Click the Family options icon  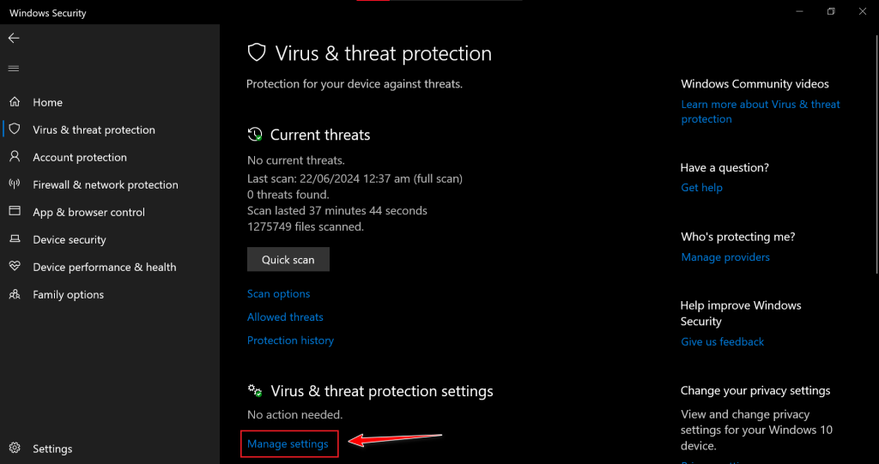click(x=15, y=294)
